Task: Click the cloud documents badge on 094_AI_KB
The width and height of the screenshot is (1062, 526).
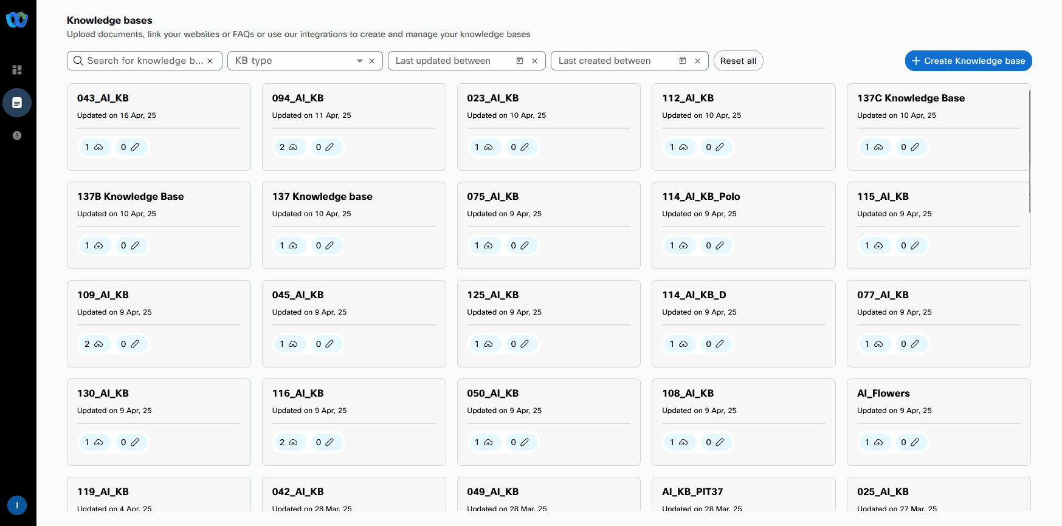Action: (x=289, y=147)
